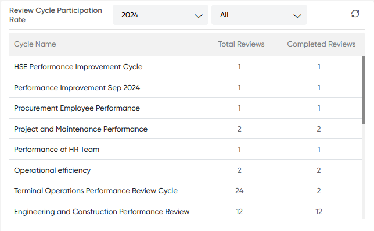This screenshot has width=374, height=231.
Task: Select the HSE Performance Improvement Cycle row
Action: 186,67
